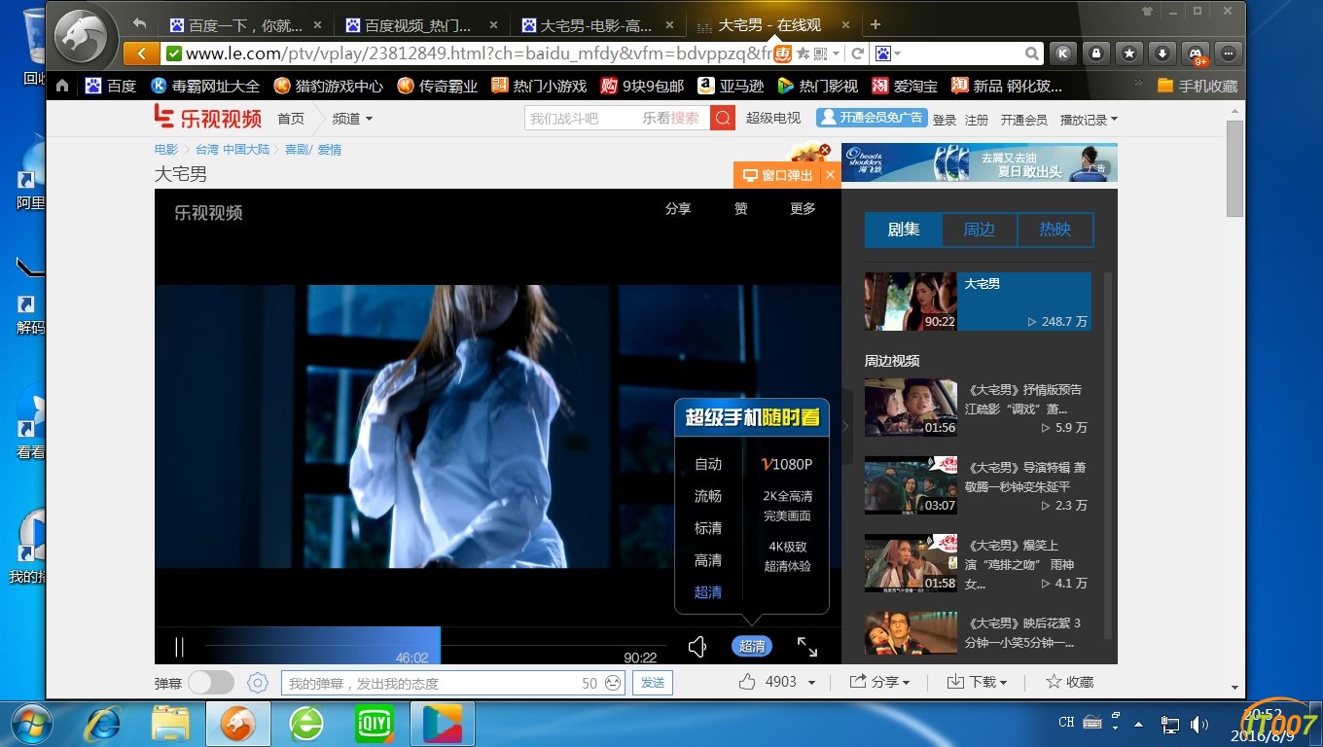Enter fullscreen video mode
Screen dimensions: 1323x747
coord(807,647)
